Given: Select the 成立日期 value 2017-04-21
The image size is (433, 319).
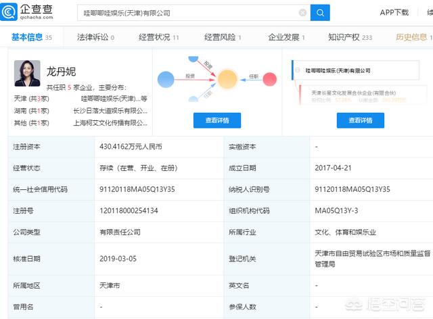Looking at the screenshot, I should click(x=333, y=168).
